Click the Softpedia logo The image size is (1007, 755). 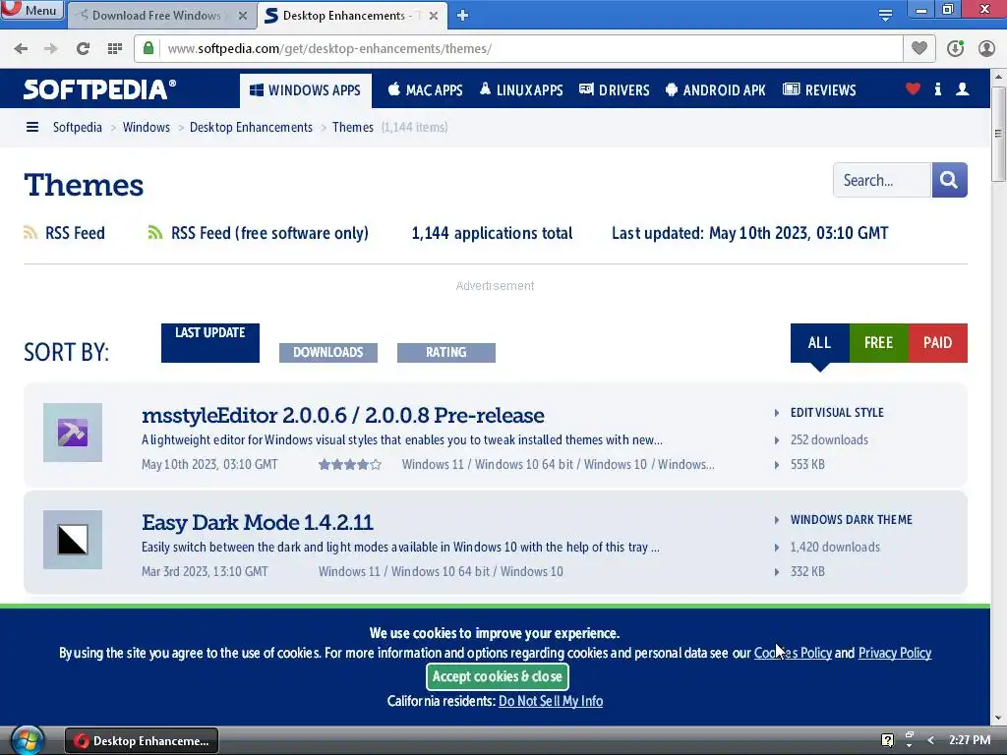[99, 89]
